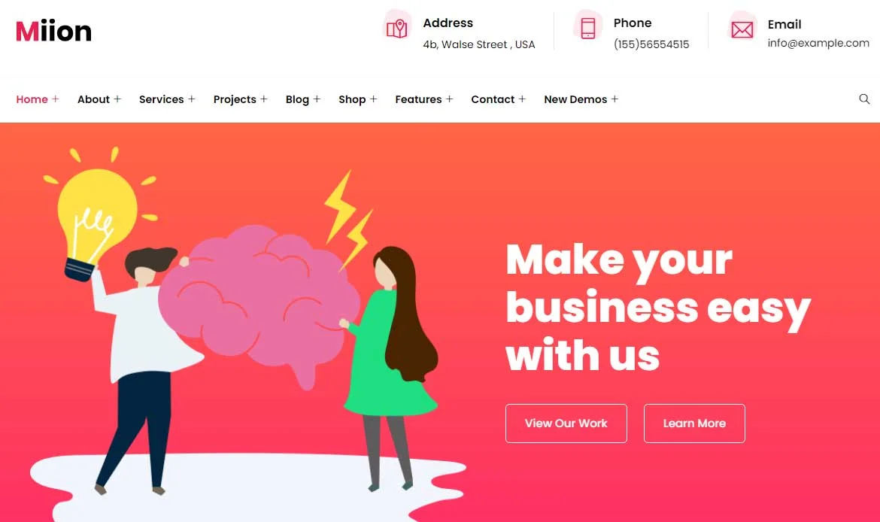
Task: Click the email envelope icon
Action: click(742, 29)
